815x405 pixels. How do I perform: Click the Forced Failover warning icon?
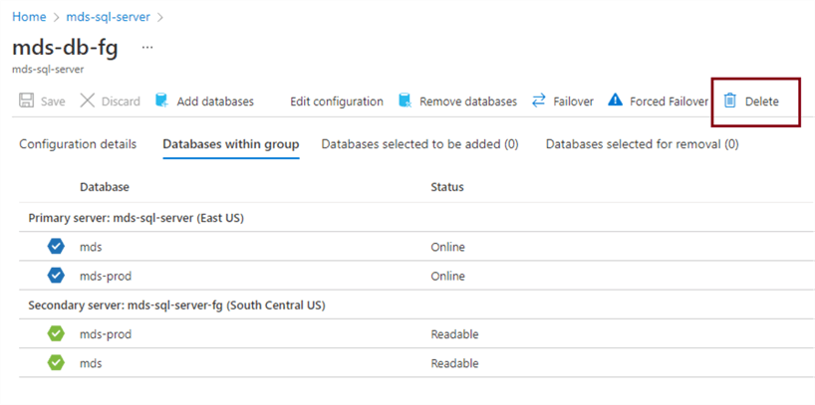coord(615,101)
